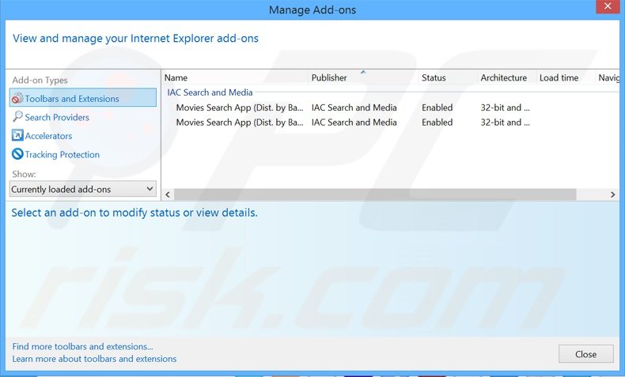Click the Accelerators icon
The height and width of the screenshot is (377, 625).
17,136
